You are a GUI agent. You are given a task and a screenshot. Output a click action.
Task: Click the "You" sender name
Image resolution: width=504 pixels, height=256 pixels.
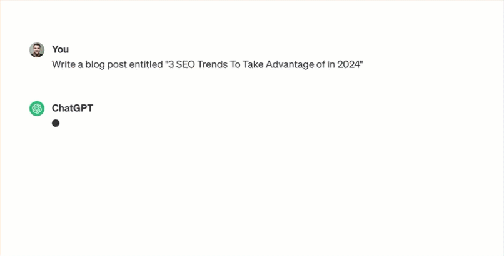click(61, 49)
